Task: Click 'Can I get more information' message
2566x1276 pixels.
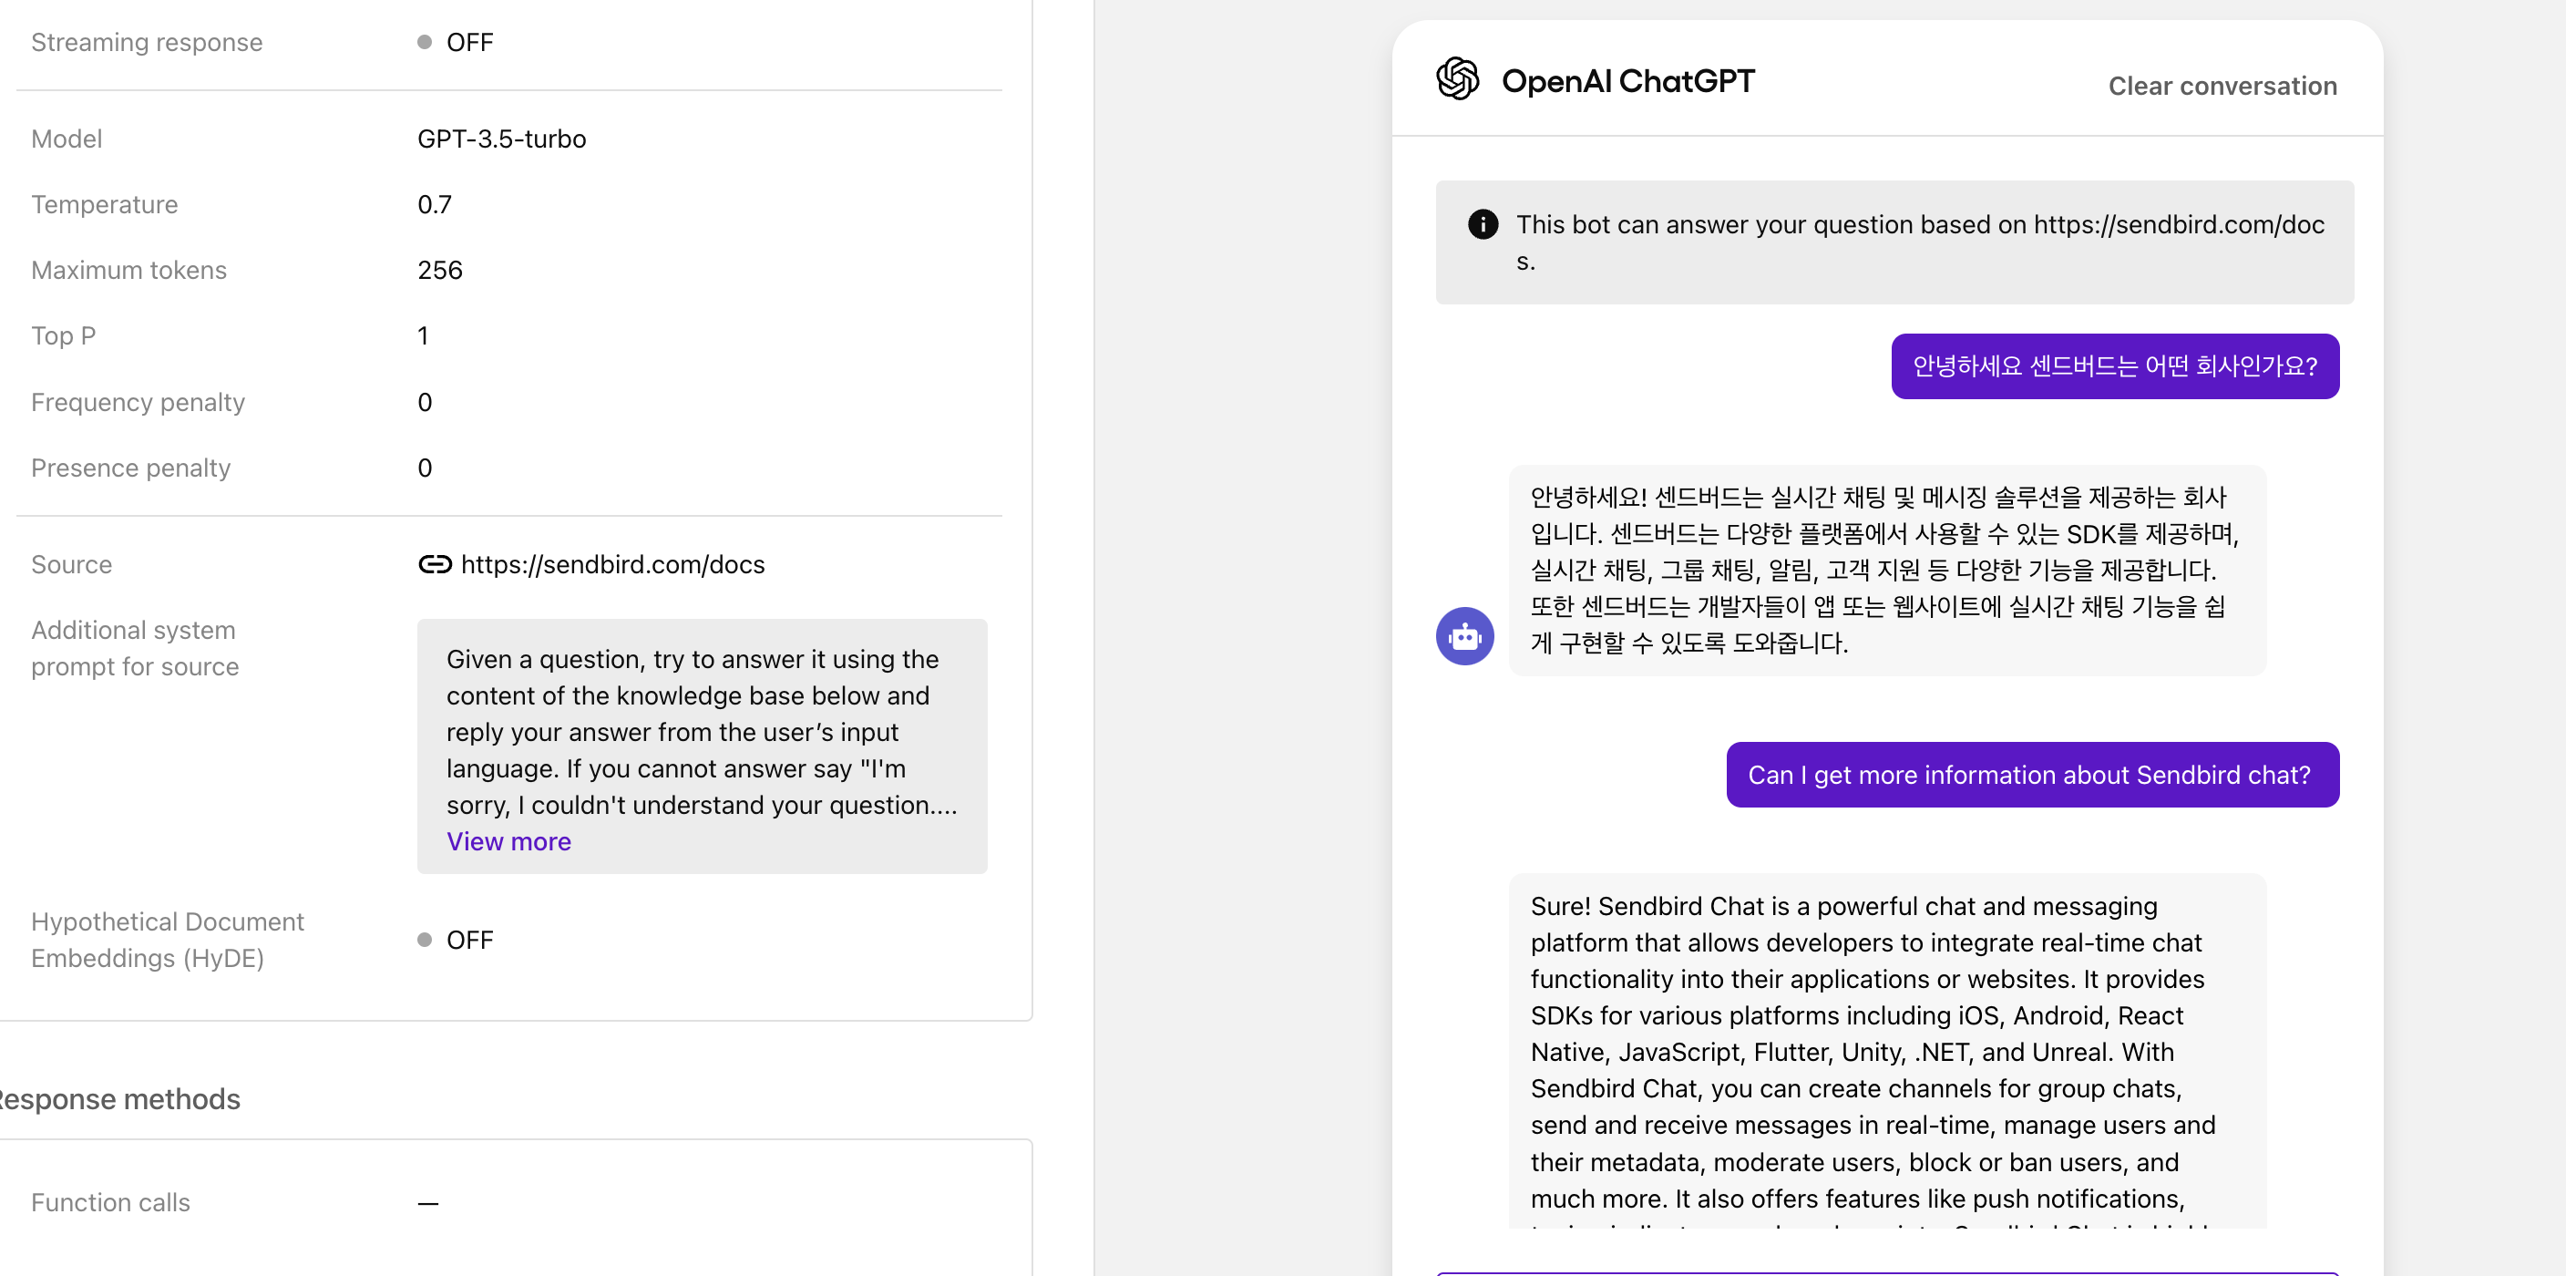Action: [2032, 775]
